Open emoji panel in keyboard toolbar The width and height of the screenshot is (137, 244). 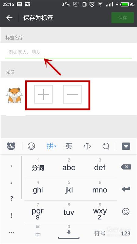pyautogui.click(x=31, y=146)
